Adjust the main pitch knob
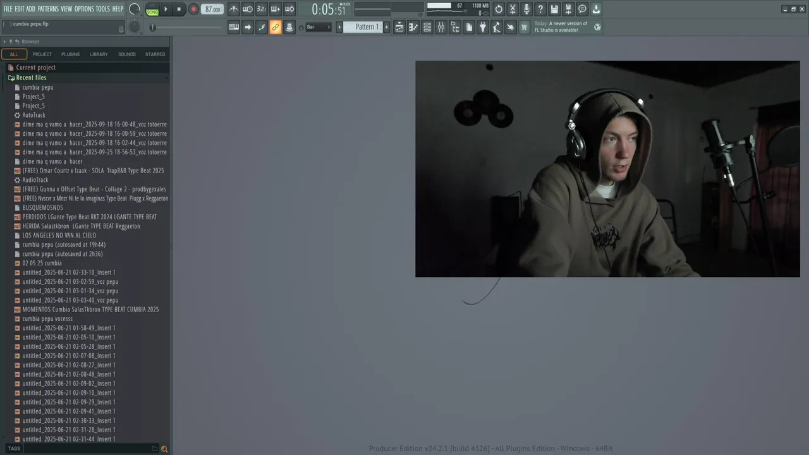The width and height of the screenshot is (809, 455). pyautogui.click(x=135, y=27)
